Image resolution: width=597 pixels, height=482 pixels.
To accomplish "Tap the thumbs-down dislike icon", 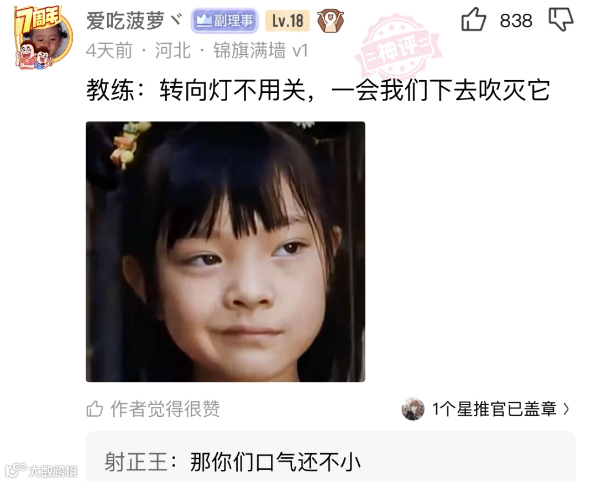I will click(561, 20).
